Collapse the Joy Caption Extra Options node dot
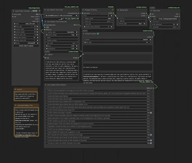The width and height of the screenshot is (192, 163). [x=46, y=85]
